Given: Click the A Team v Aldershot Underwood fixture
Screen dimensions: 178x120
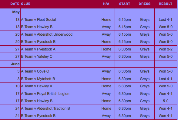Looking at the screenshot, I should 47,34.
